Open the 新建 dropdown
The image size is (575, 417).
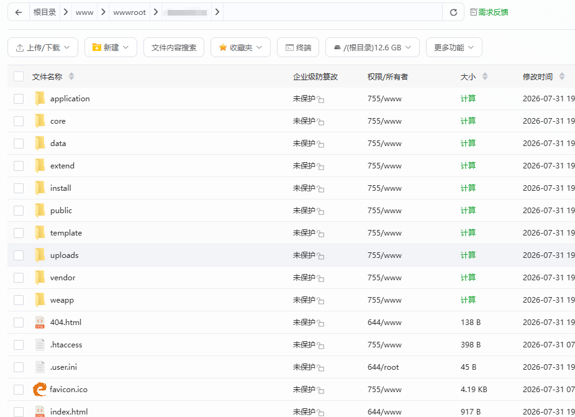pyautogui.click(x=111, y=47)
